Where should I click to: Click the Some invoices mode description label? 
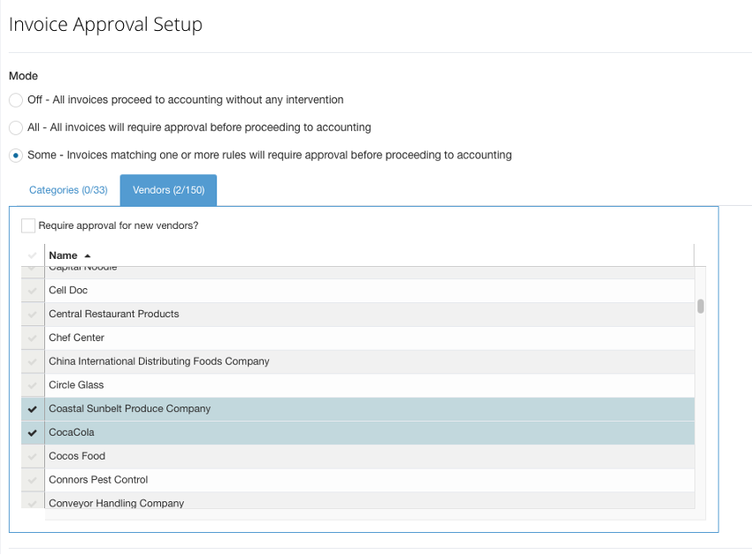[270, 156]
